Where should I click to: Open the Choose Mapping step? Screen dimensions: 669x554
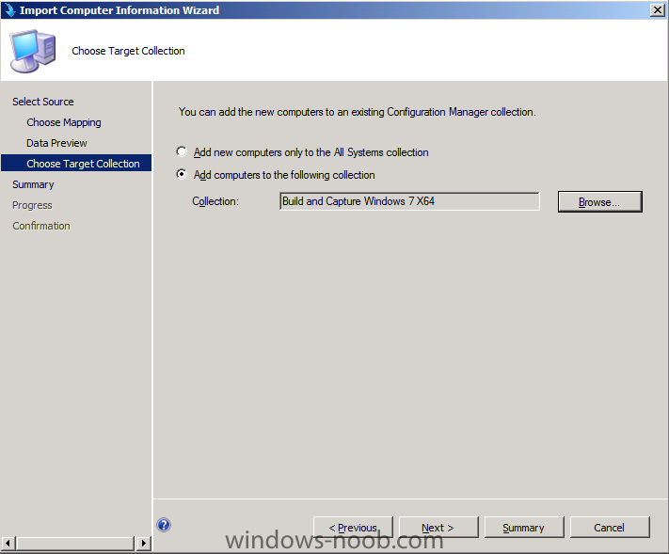[64, 122]
